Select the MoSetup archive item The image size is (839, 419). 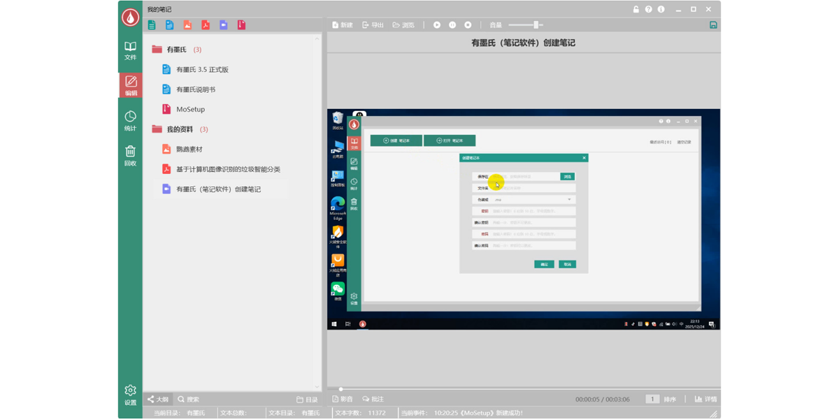pyautogui.click(x=190, y=110)
